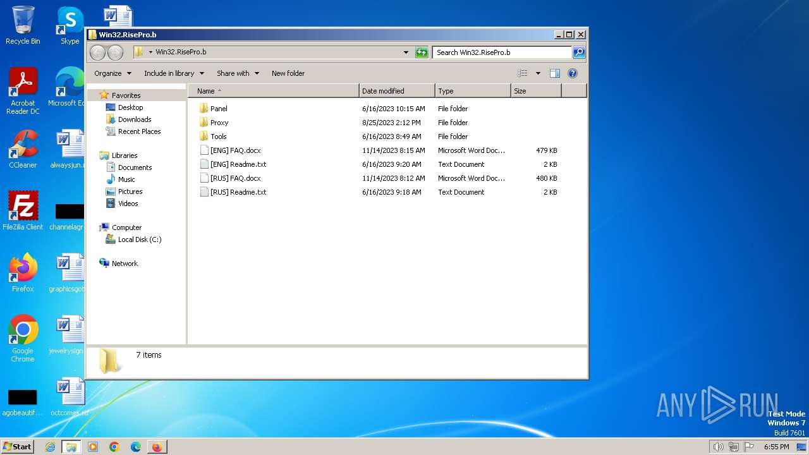Viewport: 809px width, 455px height.
Task: Click the Win32.RisePro.b address bar path
Action: 181,52
